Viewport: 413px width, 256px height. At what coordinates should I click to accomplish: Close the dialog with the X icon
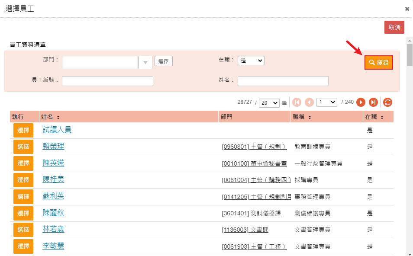[407, 9]
